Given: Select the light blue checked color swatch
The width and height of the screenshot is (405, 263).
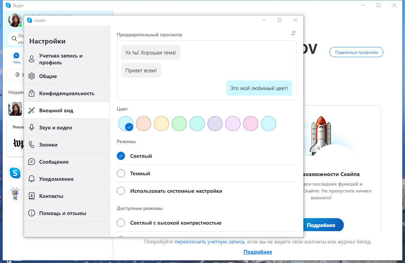Looking at the screenshot, I should pyautogui.click(x=126, y=124).
